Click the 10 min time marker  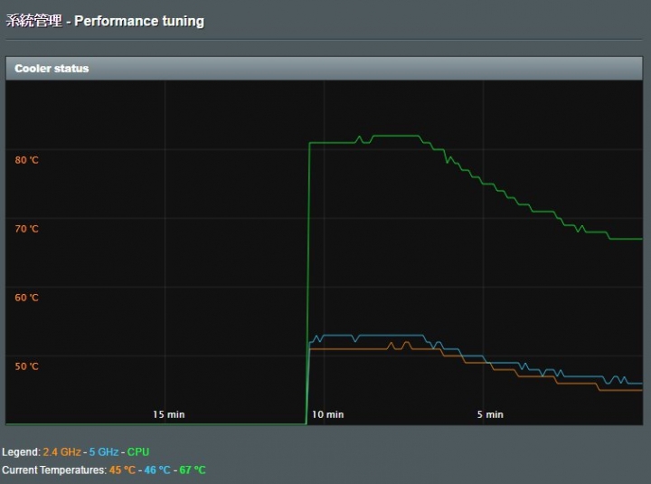[x=327, y=414]
